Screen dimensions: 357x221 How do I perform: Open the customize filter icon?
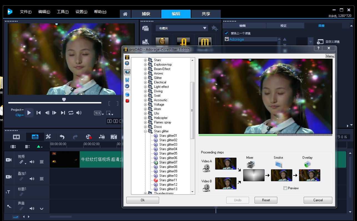coord(320,42)
